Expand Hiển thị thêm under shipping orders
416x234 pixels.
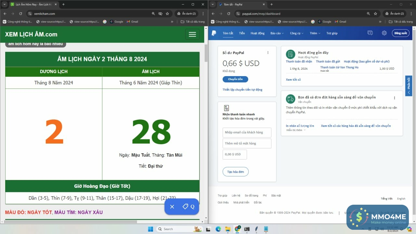(x=296, y=130)
